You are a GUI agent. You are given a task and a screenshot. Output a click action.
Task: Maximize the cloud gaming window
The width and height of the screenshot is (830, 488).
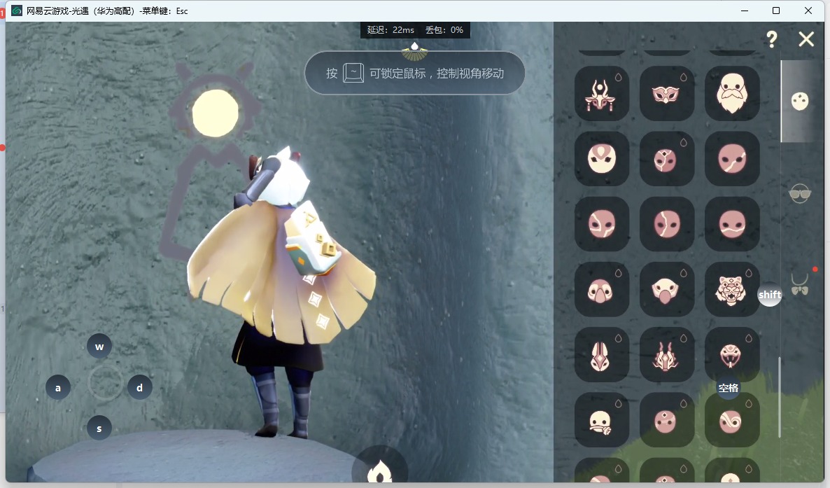point(776,11)
